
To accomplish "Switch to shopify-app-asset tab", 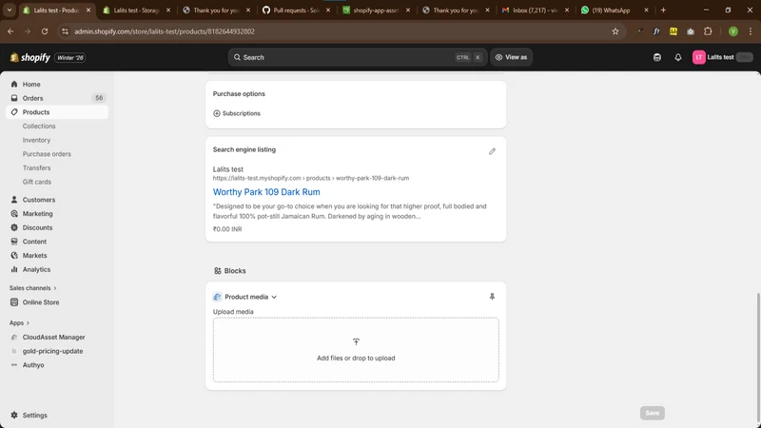I will [376, 10].
